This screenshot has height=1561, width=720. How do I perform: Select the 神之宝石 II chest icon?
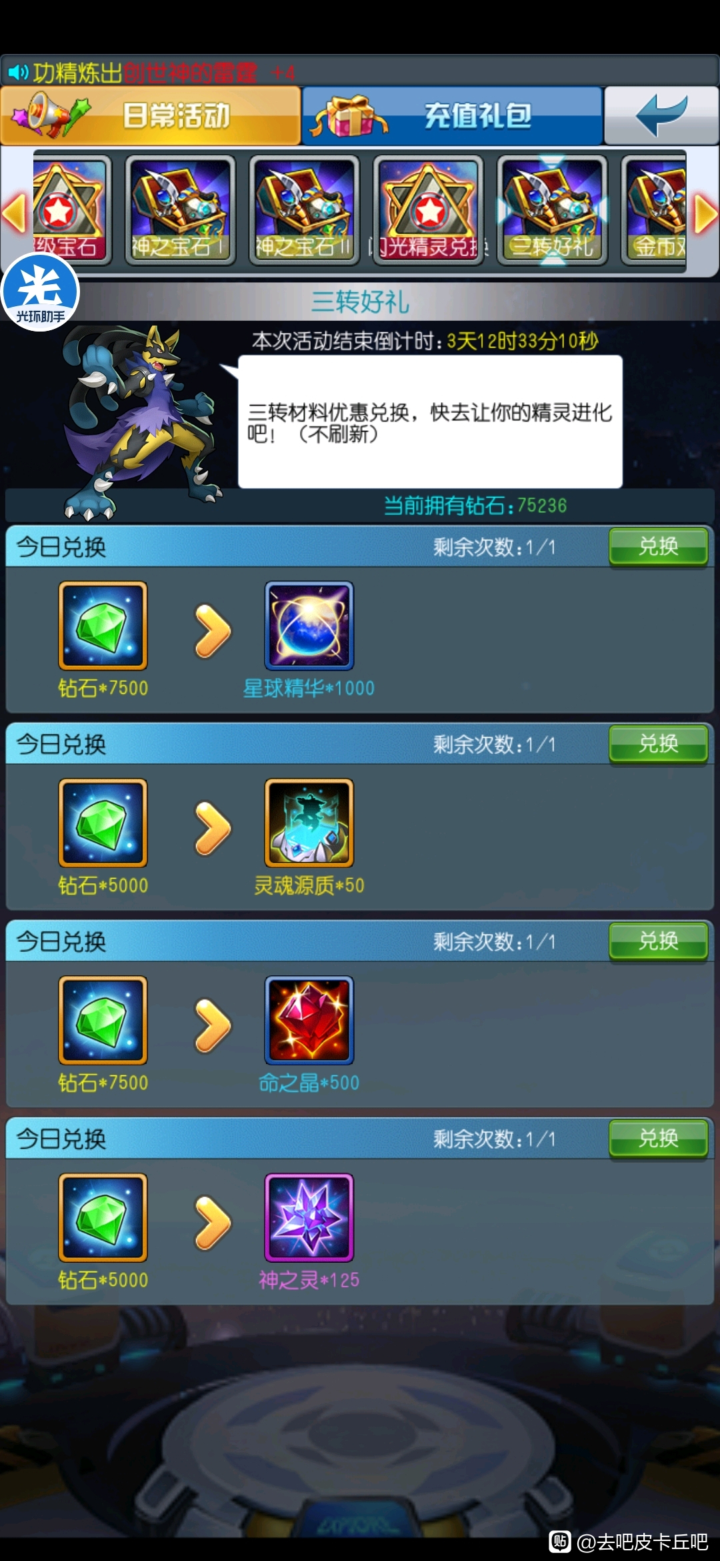click(x=304, y=210)
